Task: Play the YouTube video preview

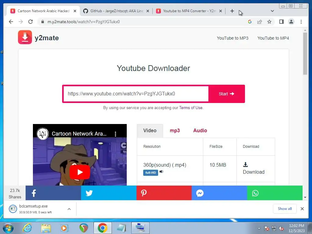Action: click(80, 172)
